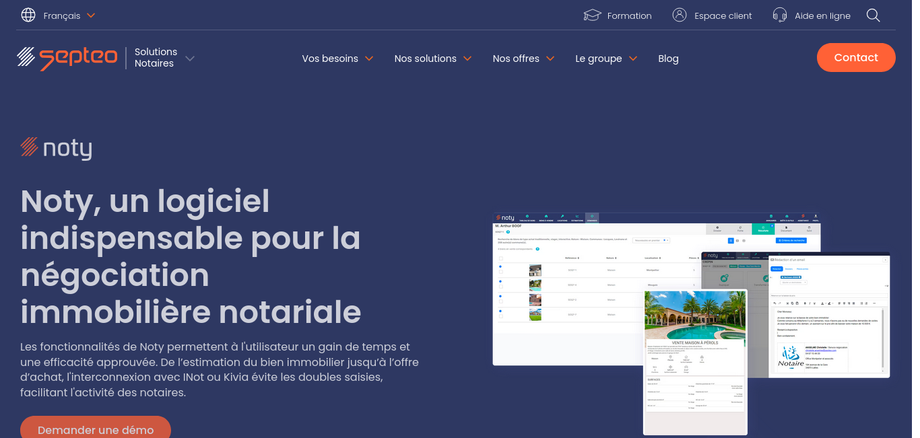Viewport: 920px width, 438px height.
Task: Go to Espace client
Action: tap(723, 15)
